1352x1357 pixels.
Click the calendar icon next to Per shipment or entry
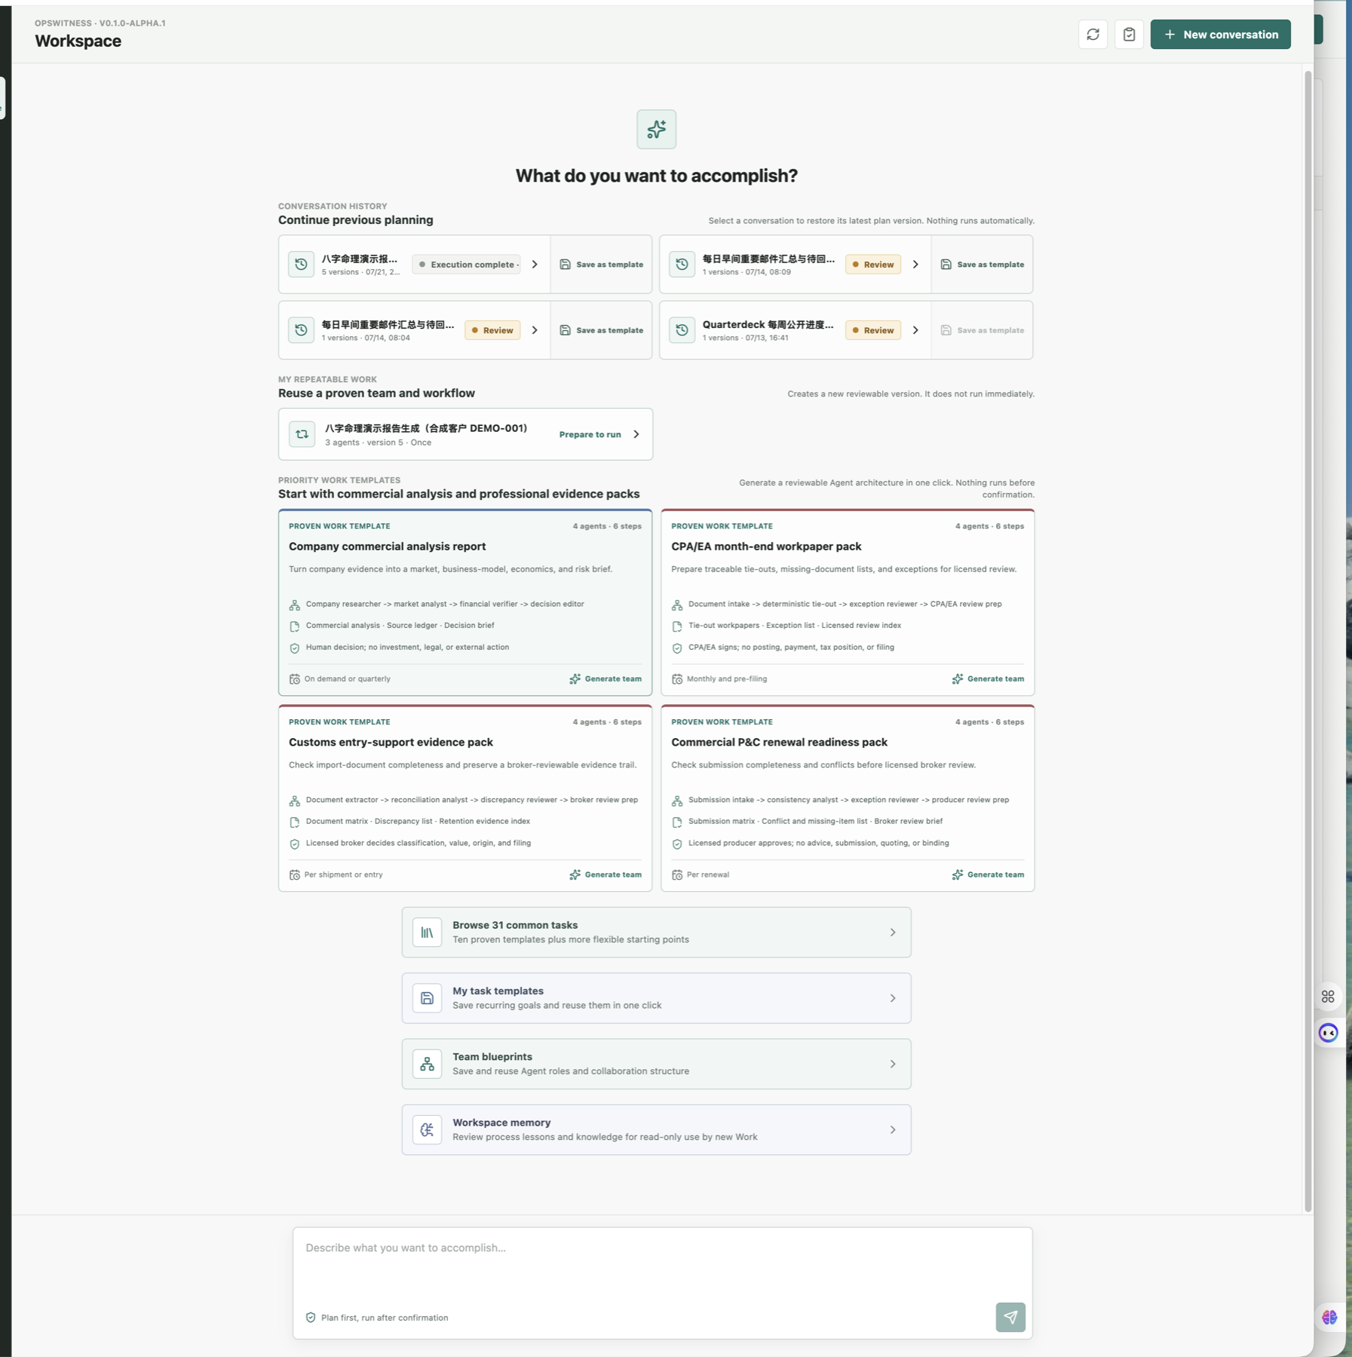pyautogui.click(x=294, y=875)
